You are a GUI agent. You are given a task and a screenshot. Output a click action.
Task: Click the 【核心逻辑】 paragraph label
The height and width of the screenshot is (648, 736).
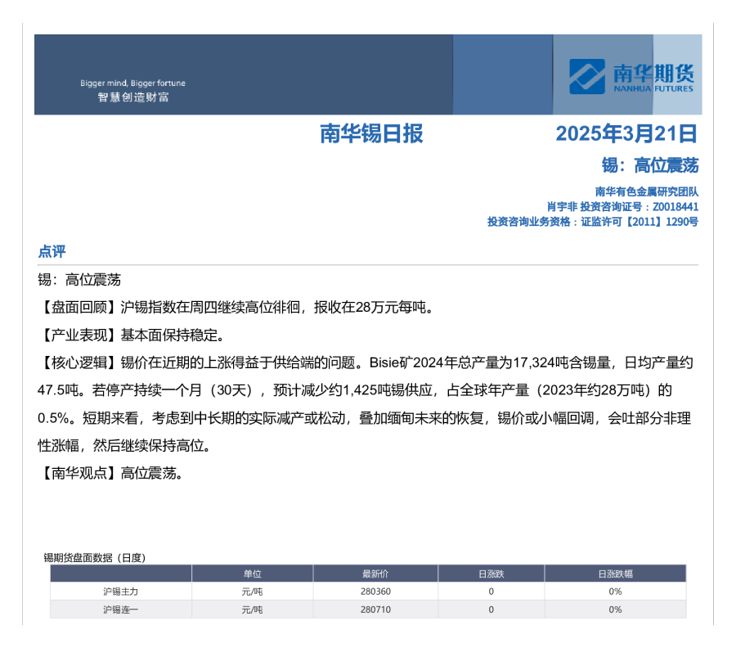79,362
